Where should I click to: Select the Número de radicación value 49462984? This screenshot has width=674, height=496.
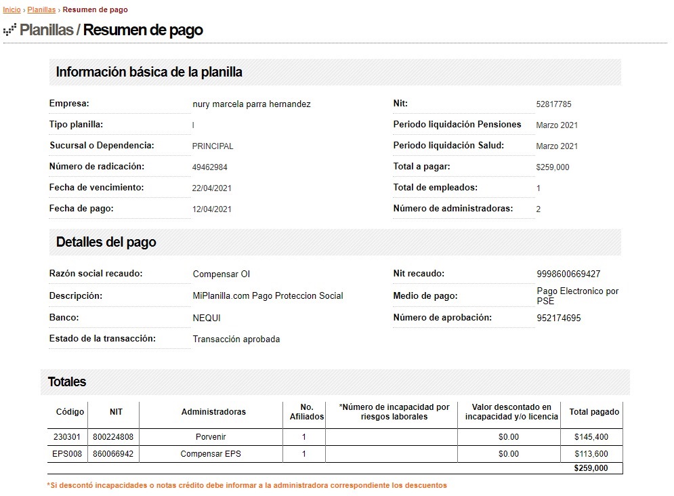pos(210,167)
